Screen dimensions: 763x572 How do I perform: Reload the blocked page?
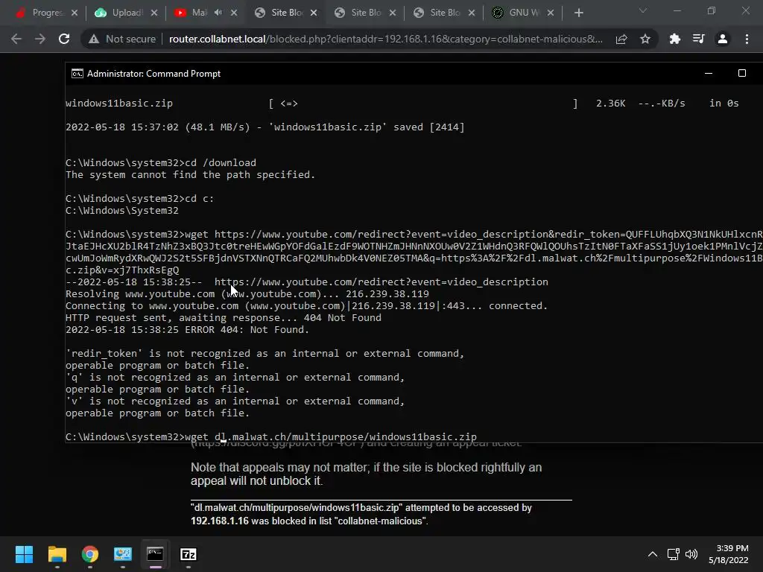[64, 39]
